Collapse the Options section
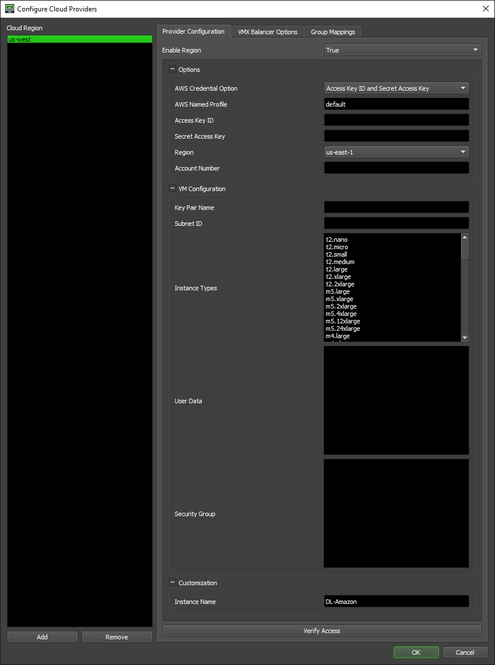This screenshot has width=495, height=665. pos(172,70)
